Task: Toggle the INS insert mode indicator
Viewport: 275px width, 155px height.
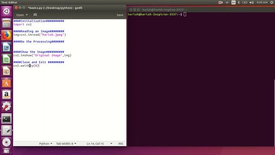Action: (x=120, y=143)
